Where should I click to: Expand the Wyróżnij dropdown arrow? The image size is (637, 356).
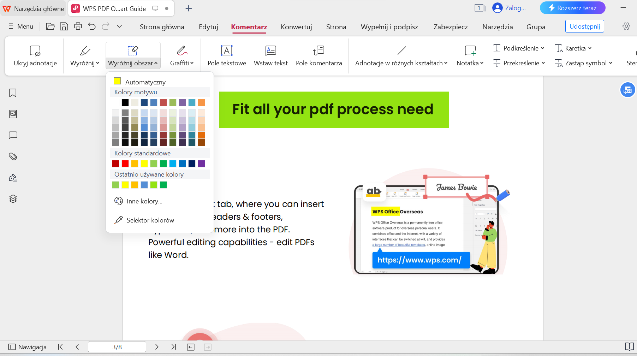(98, 63)
